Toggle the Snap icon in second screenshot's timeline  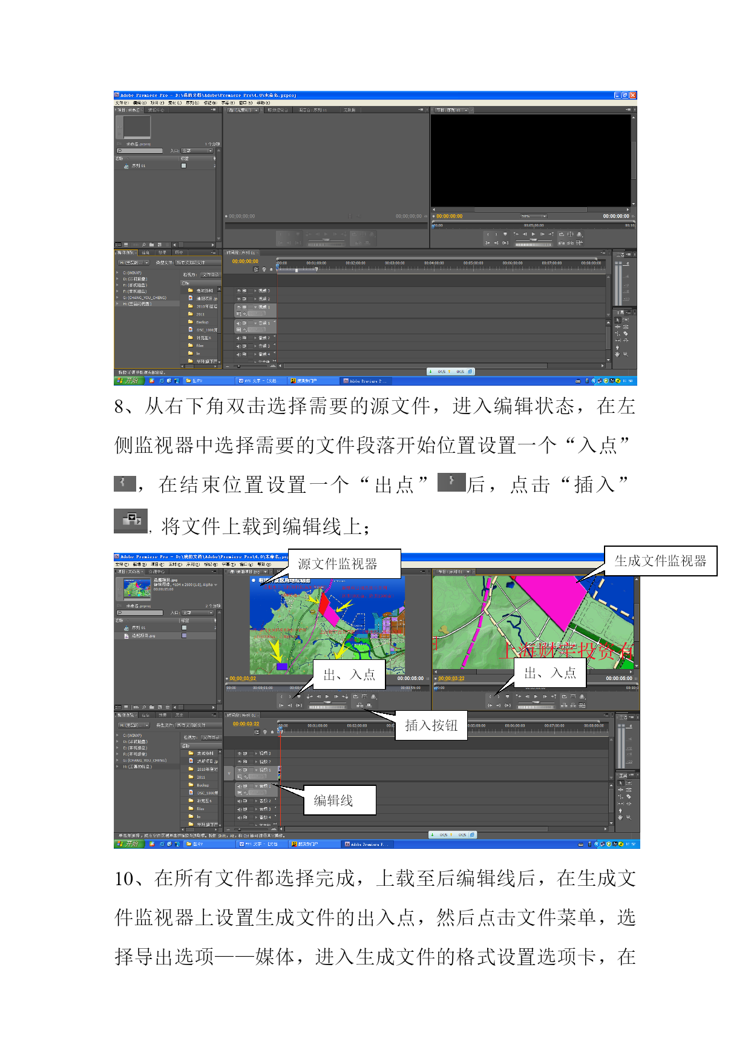(x=257, y=732)
